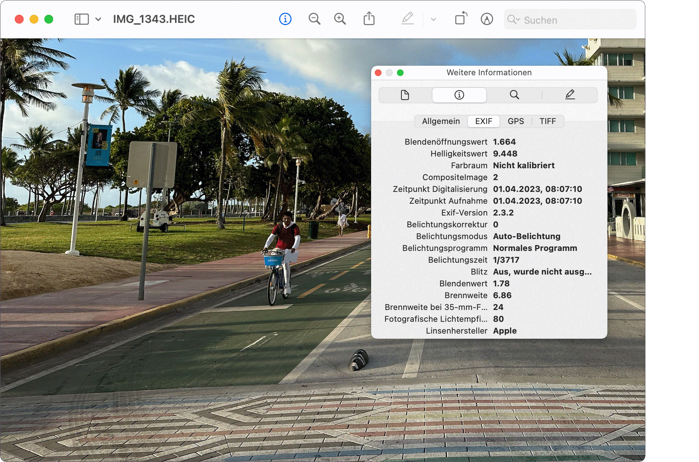699x462 pixels.
Task: Open the GPS tab
Action: point(515,121)
